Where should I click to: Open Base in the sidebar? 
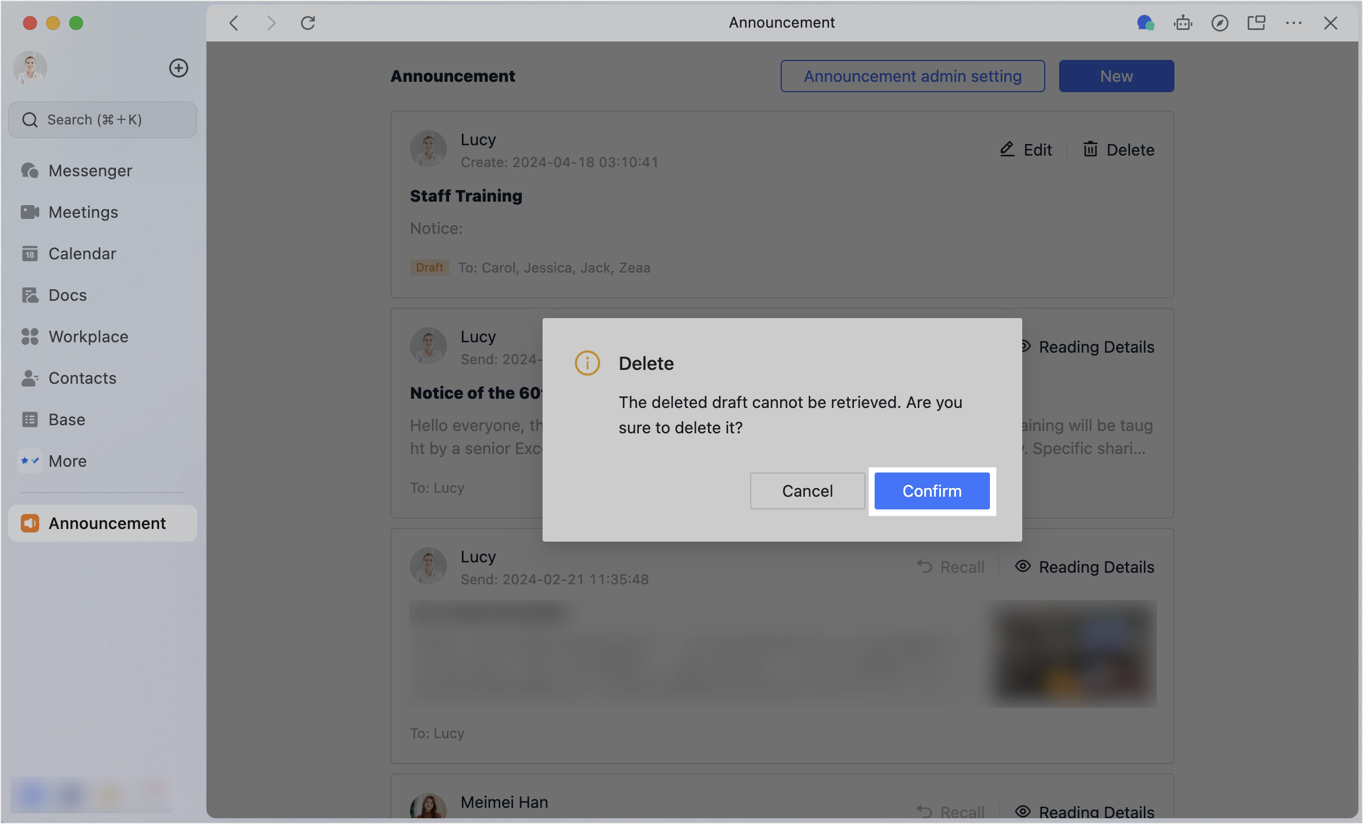pos(67,419)
